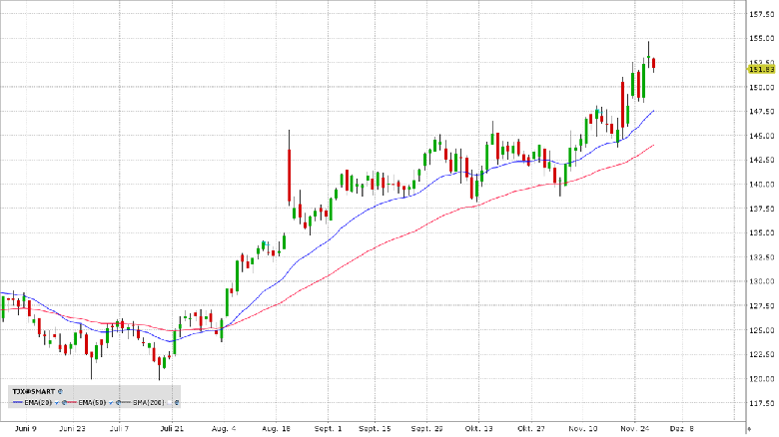Click the Nov. 10 date label
This screenshot has height=437, width=779.
[583, 429]
